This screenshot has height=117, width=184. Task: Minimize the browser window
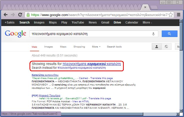tap(163, 2)
